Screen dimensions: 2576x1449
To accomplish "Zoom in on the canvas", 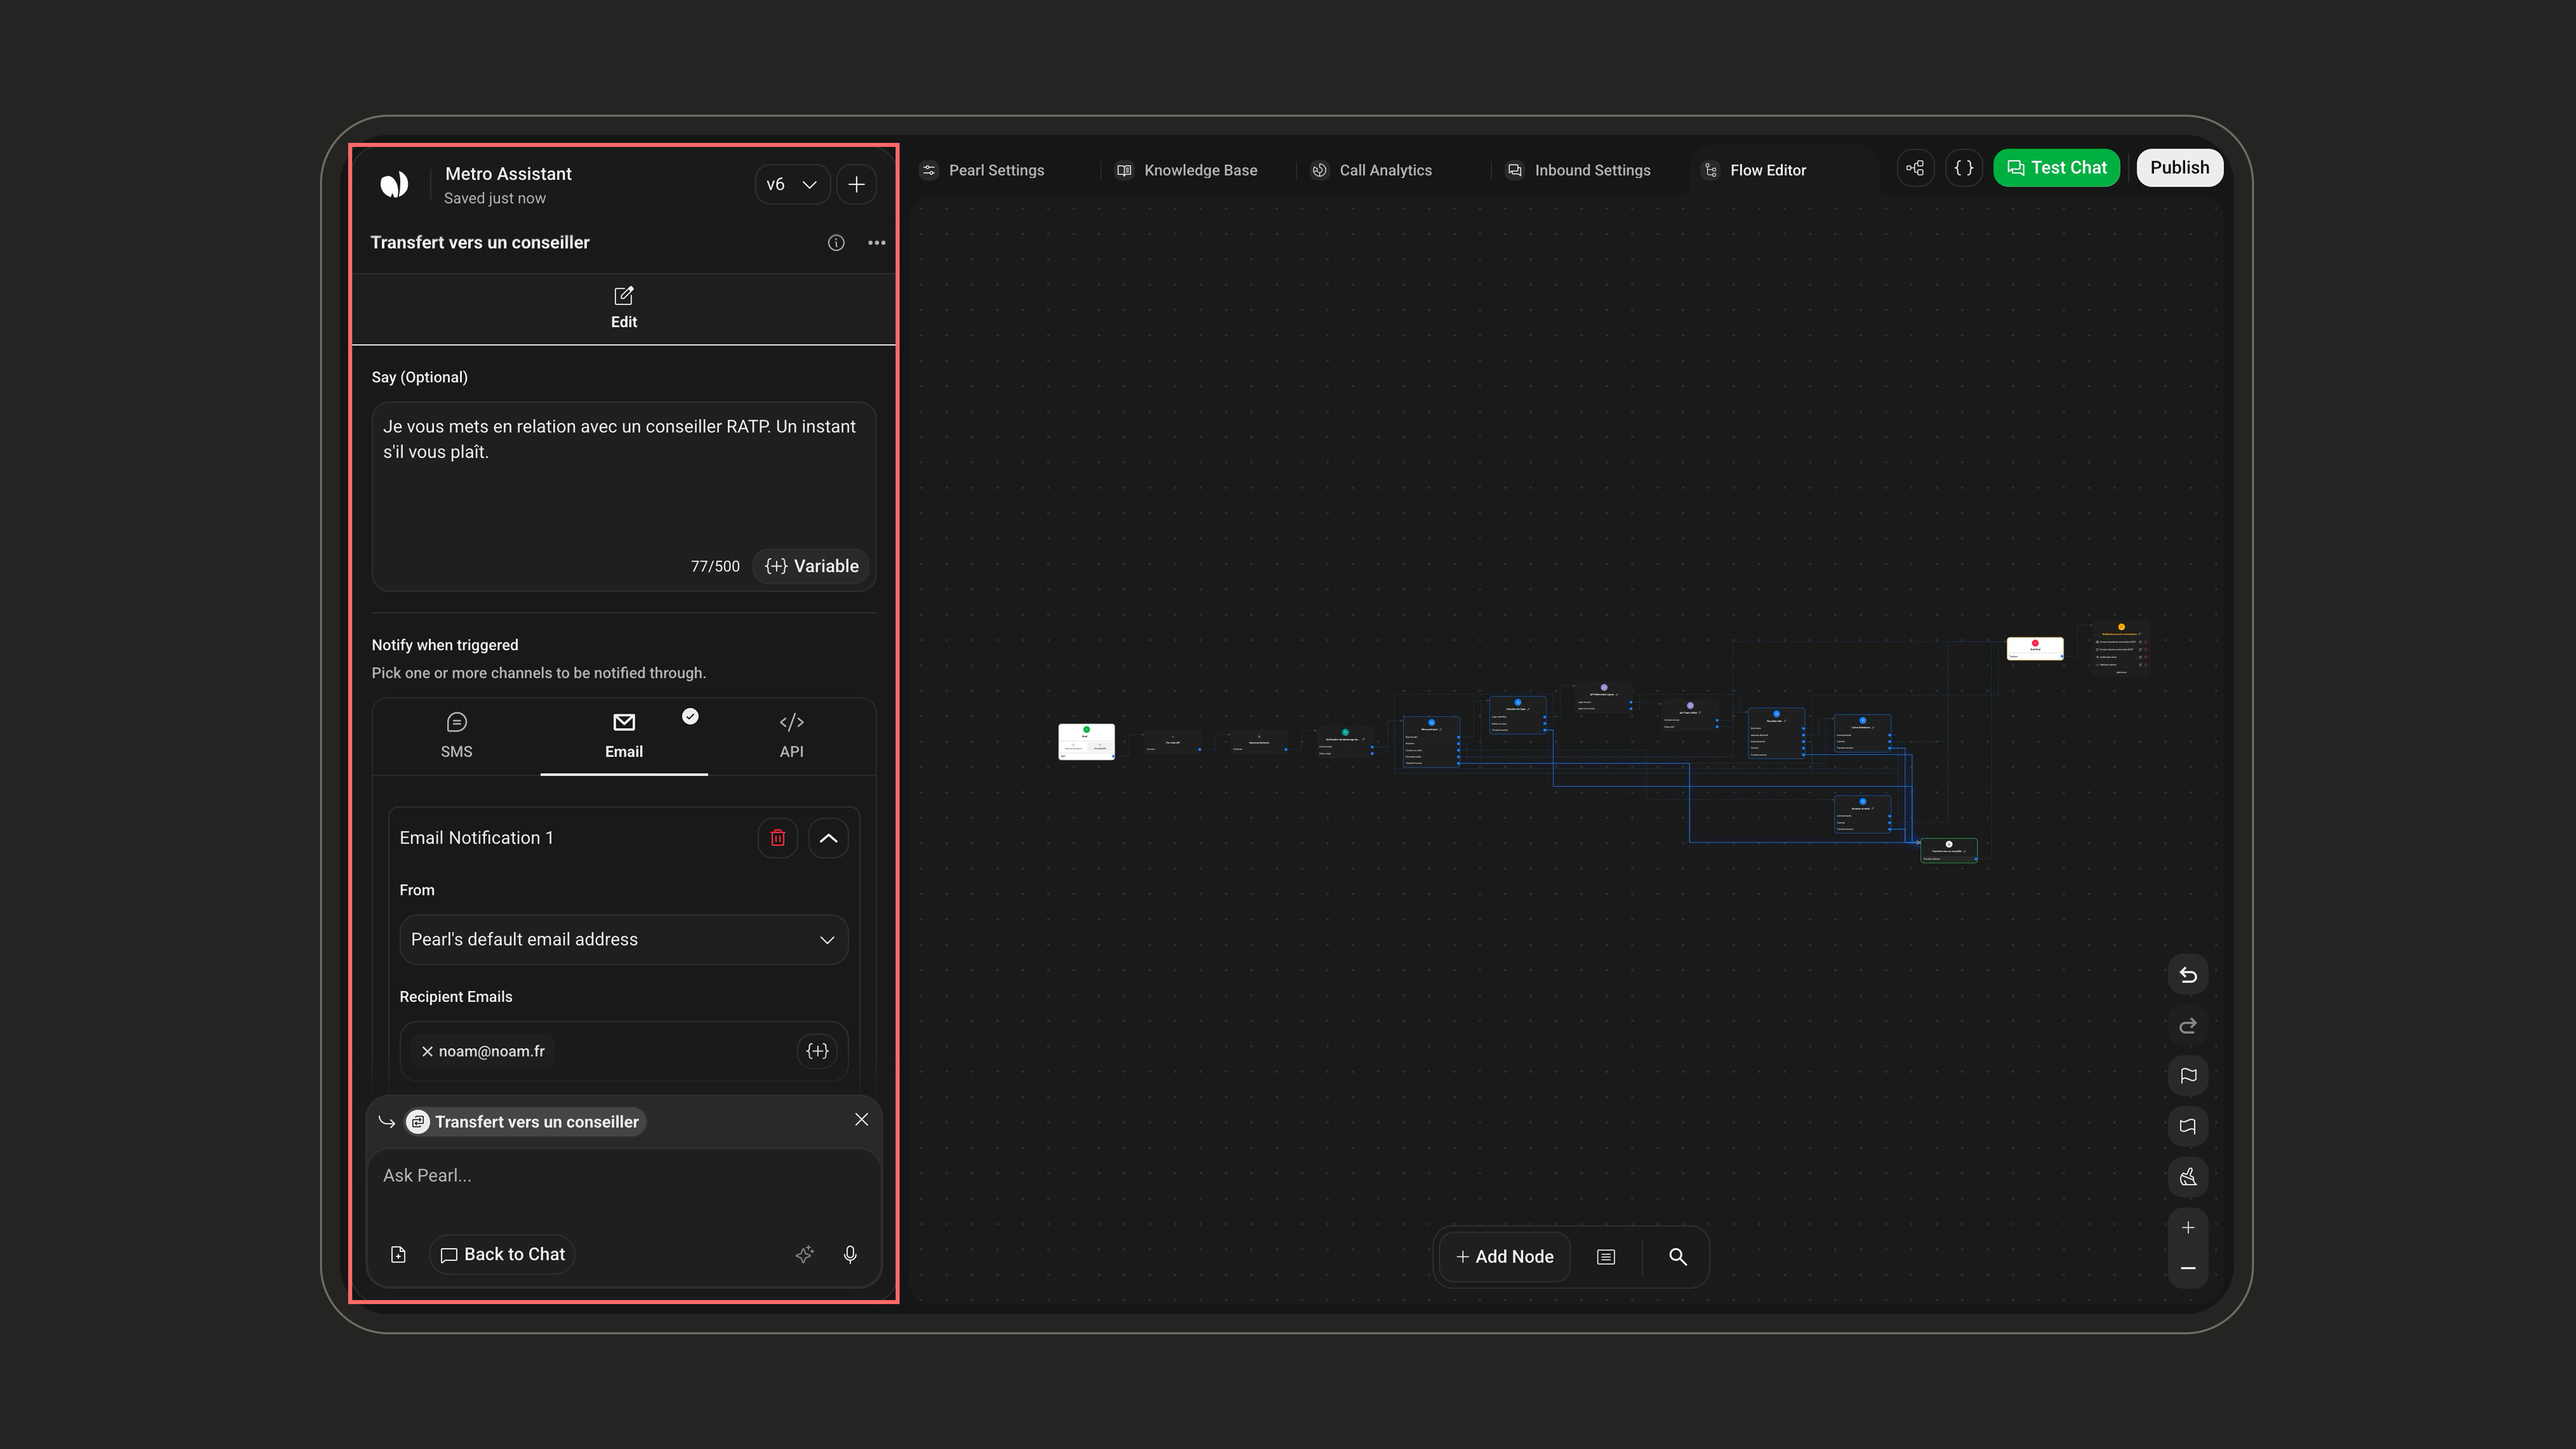I will [x=2188, y=1228].
